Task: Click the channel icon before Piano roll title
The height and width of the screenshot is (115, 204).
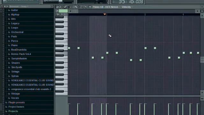Action: 90,7
